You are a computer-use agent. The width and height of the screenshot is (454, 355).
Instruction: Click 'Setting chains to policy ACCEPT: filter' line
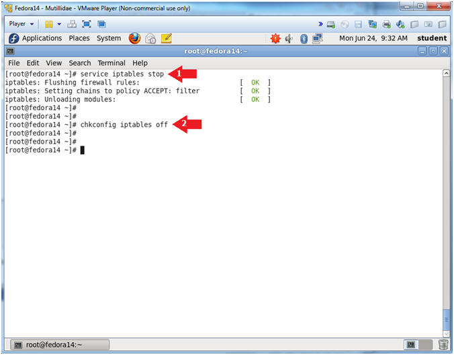point(122,91)
